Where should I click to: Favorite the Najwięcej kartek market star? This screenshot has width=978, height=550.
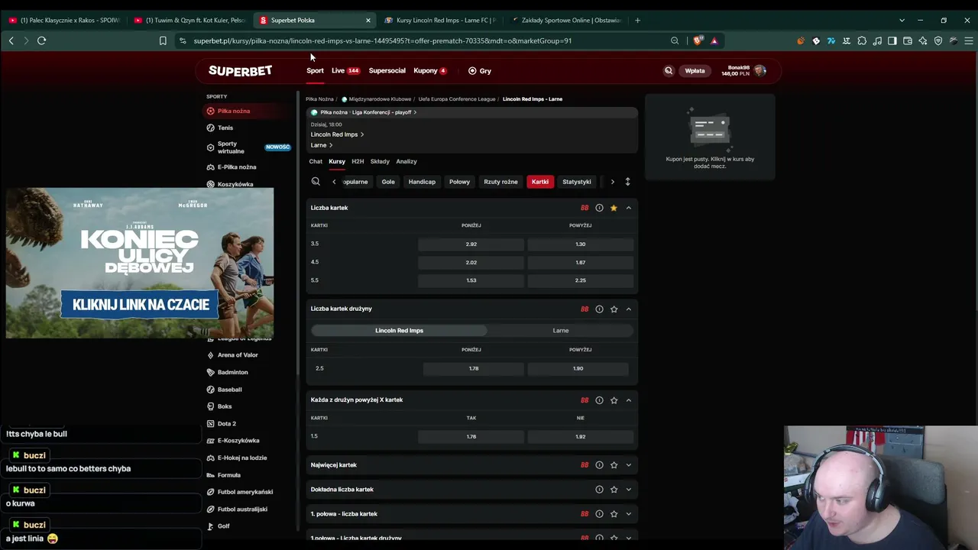(614, 465)
